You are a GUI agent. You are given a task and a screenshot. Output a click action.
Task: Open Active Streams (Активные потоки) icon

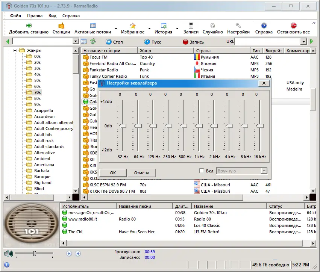point(93,26)
